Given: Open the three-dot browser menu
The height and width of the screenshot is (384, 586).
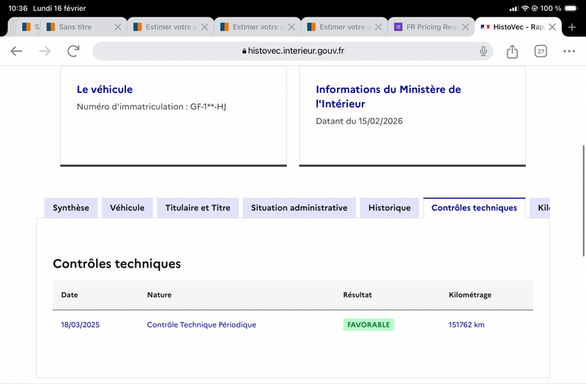Looking at the screenshot, I should click(569, 51).
